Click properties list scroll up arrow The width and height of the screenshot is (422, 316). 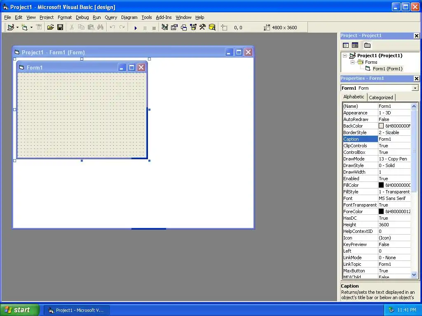(x=414, y=106)
